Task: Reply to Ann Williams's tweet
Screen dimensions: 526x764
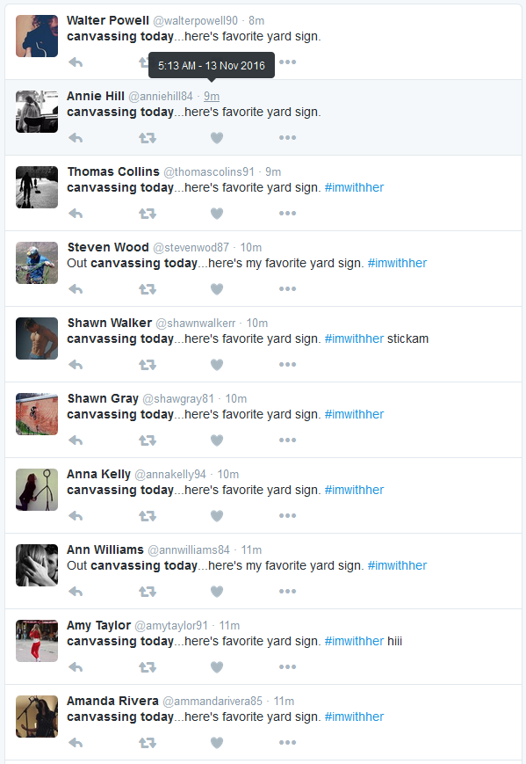Action: click(x=76, y=592)
